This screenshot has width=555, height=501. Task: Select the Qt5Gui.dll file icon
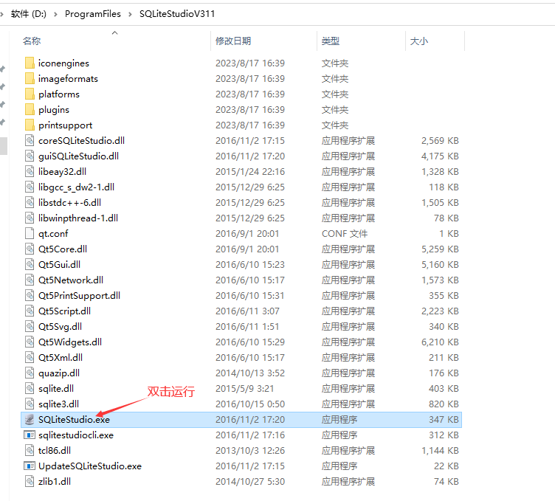(30, 265)
